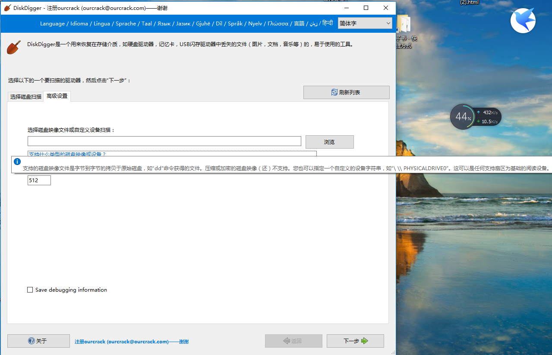Open the 支持什么类型的磁盘映像或设备 link
Image resolution: width=552 pixels, height=355 pixels.
coord(67,154)
